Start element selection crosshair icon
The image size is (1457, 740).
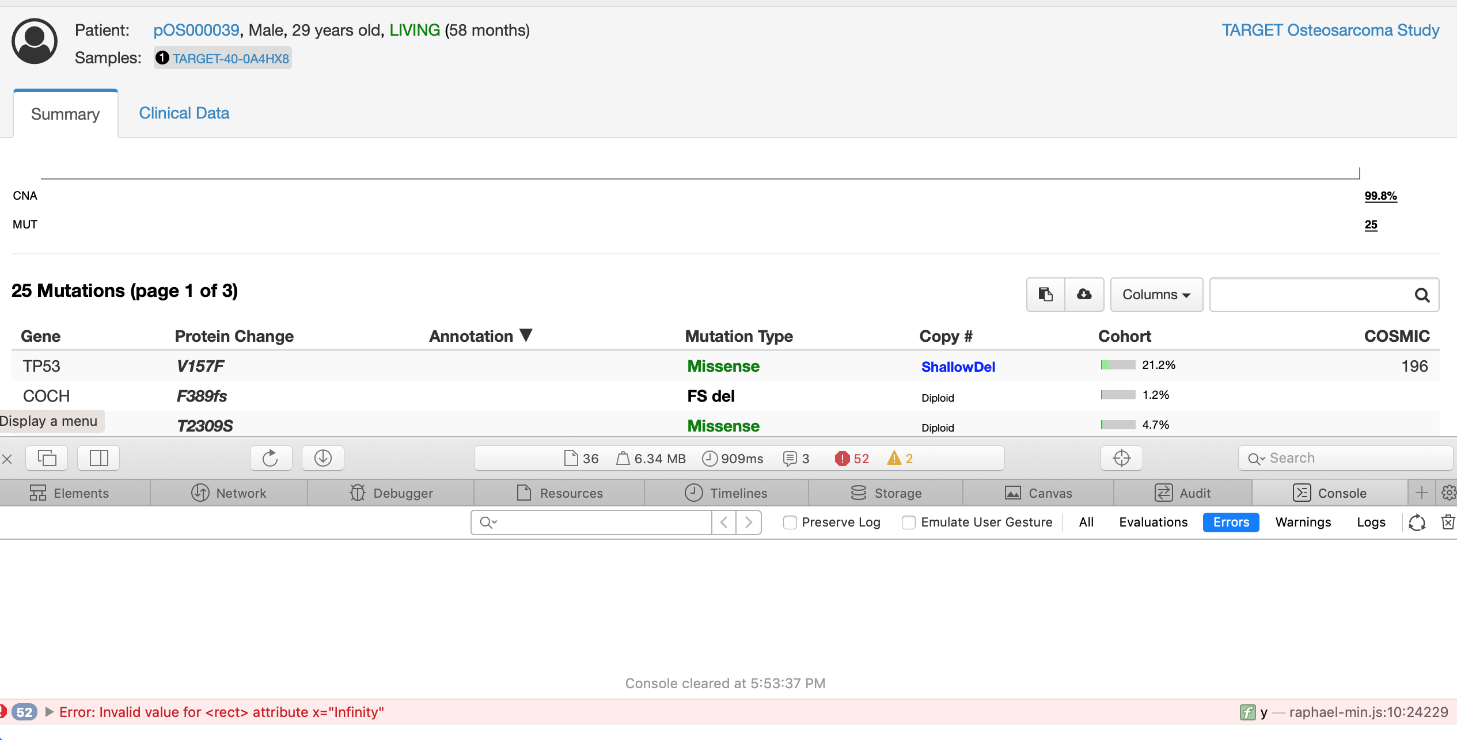pos(1121,458)
